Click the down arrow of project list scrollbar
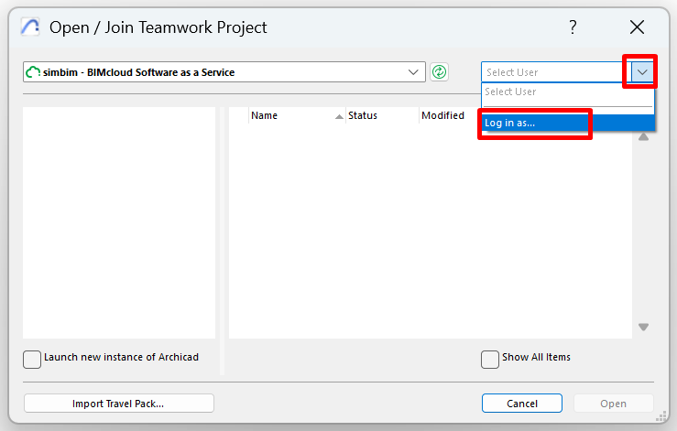Viewport: 677px width, 431px height. pyautogui.click(x=643, y=327)
